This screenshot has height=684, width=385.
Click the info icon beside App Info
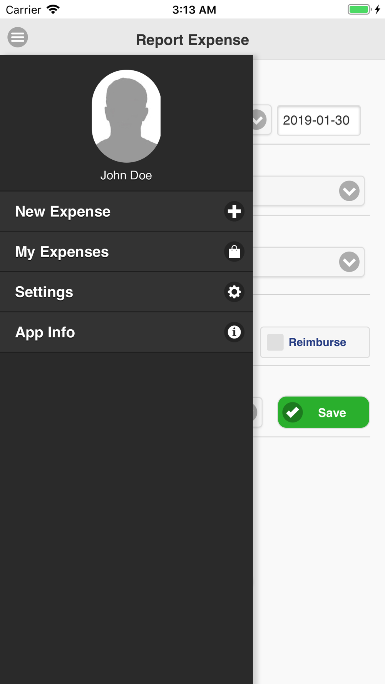[234, 332]
